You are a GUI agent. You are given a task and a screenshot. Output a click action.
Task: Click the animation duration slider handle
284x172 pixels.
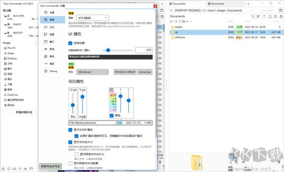pos(108,50)
